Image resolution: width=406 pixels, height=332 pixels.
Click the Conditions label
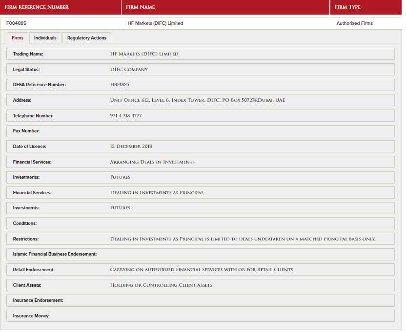click(25, 223)
